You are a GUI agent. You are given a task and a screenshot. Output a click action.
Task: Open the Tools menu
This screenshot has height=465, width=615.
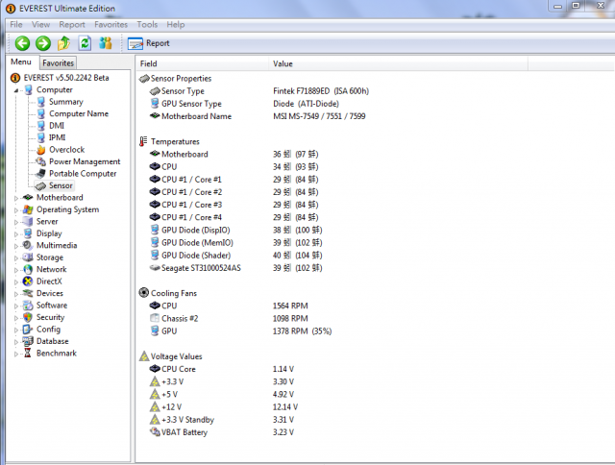click(x=147, y=24)
